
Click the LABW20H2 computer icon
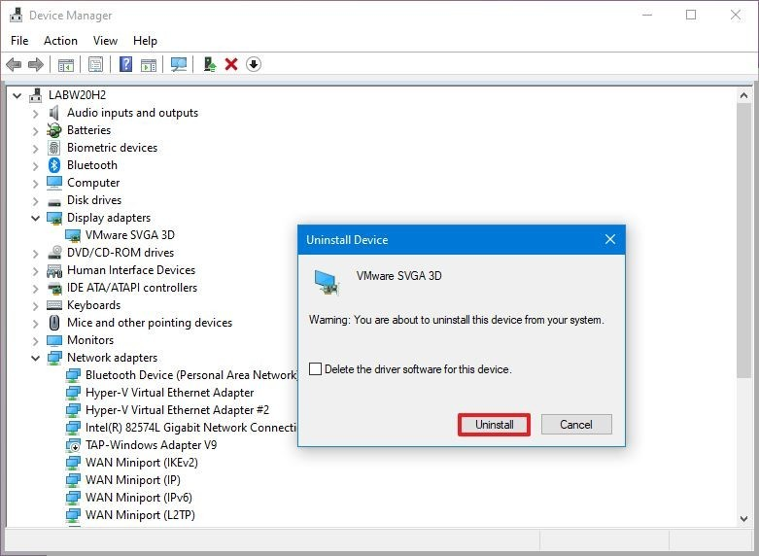tap(35, 95)
